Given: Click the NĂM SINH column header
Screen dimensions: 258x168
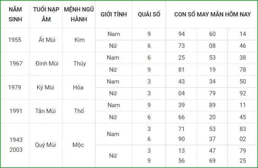Looking at the screenshot, I should [15, 14].
